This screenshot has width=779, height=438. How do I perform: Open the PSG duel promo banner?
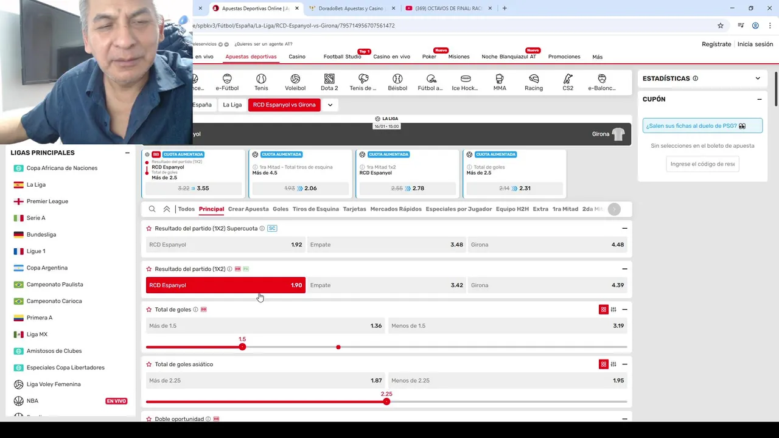[x=702, y=126]
